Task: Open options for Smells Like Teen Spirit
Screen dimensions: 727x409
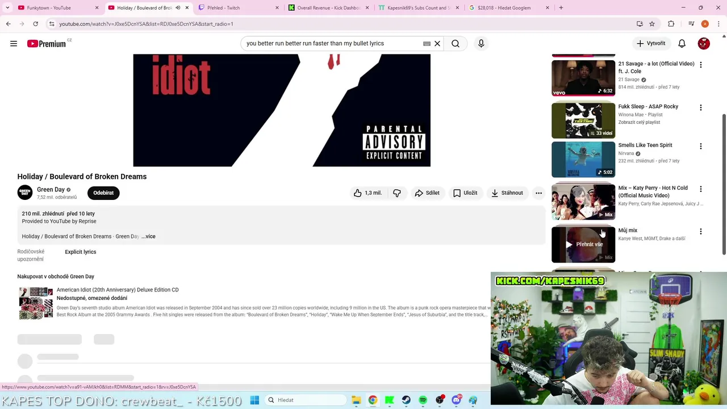Action: pos(700,146)
